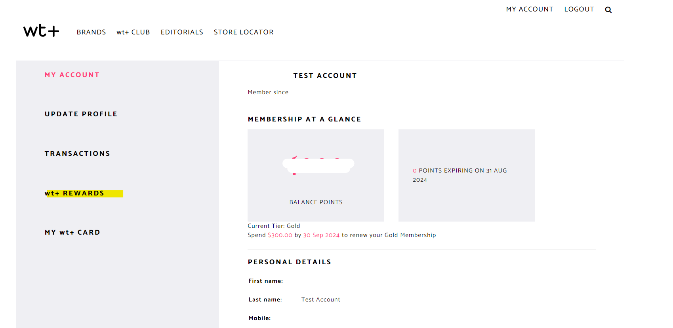
Task: Click the BALANCE POINTS card
Action: click(316, 175)
